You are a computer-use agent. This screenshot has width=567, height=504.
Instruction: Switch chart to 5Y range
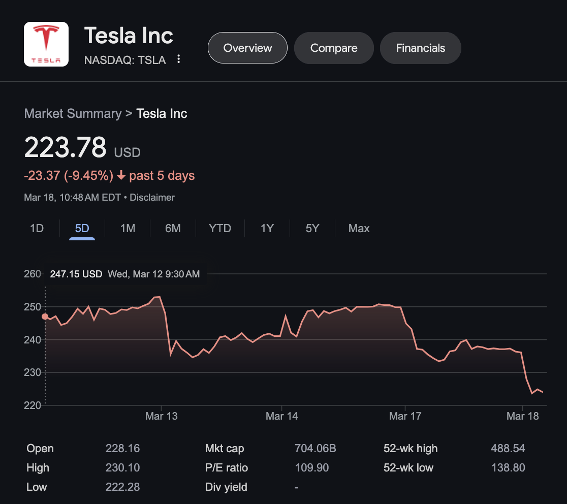[x=312, y=228]
